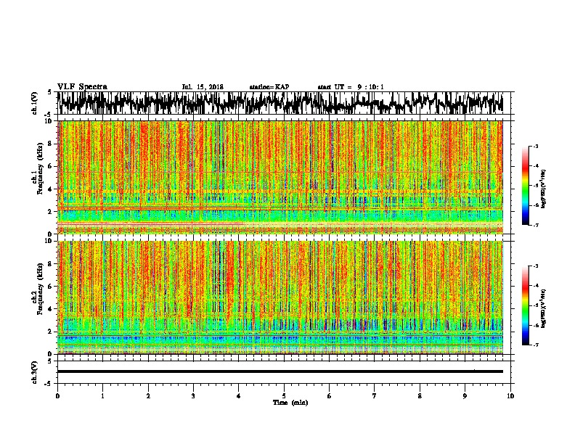Click the "10" kHz tick of ch.2 spectrogram

[50, 241]
